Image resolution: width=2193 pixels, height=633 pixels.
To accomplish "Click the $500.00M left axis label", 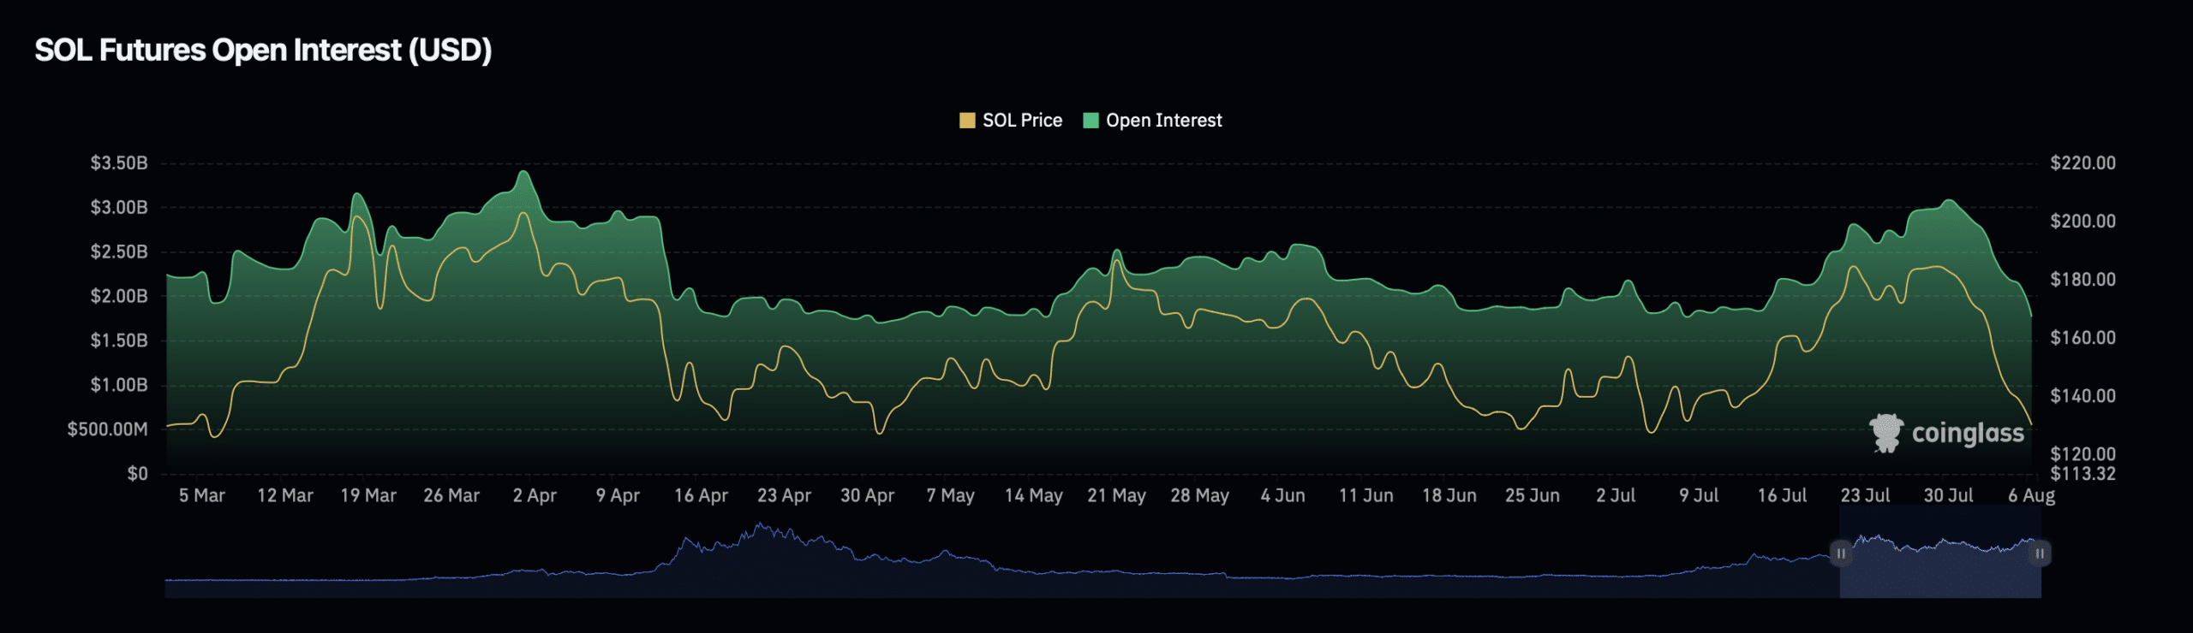I will point(108,429).
